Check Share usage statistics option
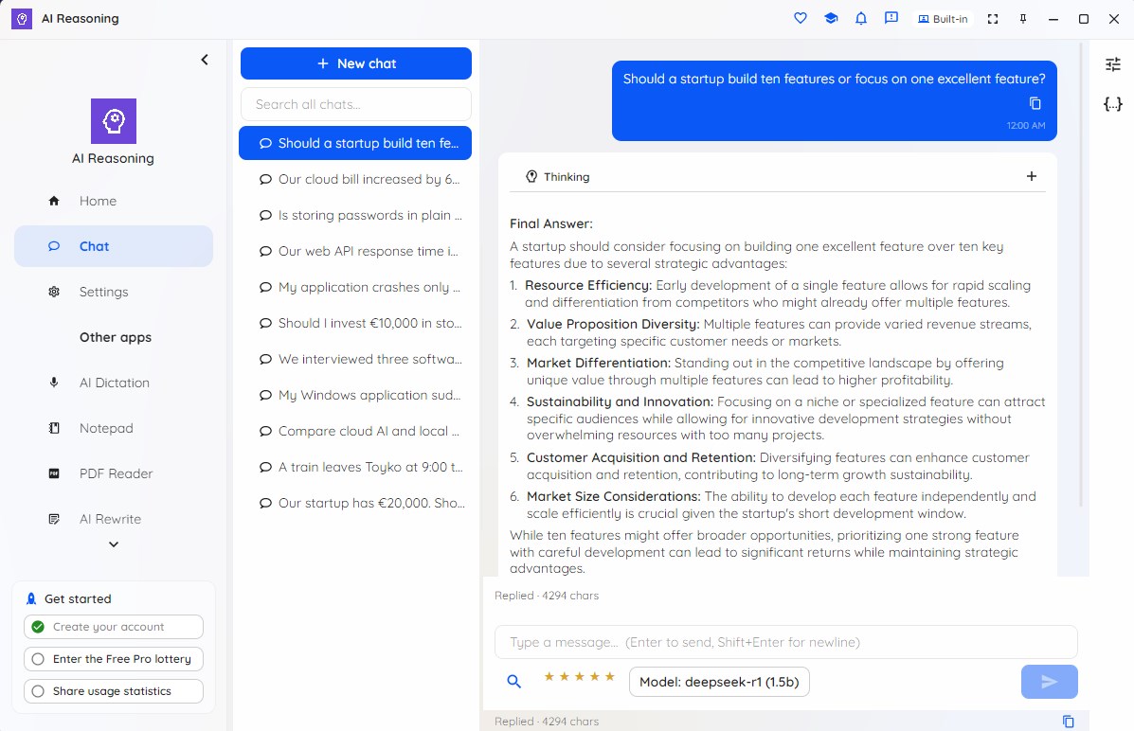1134x731 pixels. pyautogui.click(x=114, y=691)
